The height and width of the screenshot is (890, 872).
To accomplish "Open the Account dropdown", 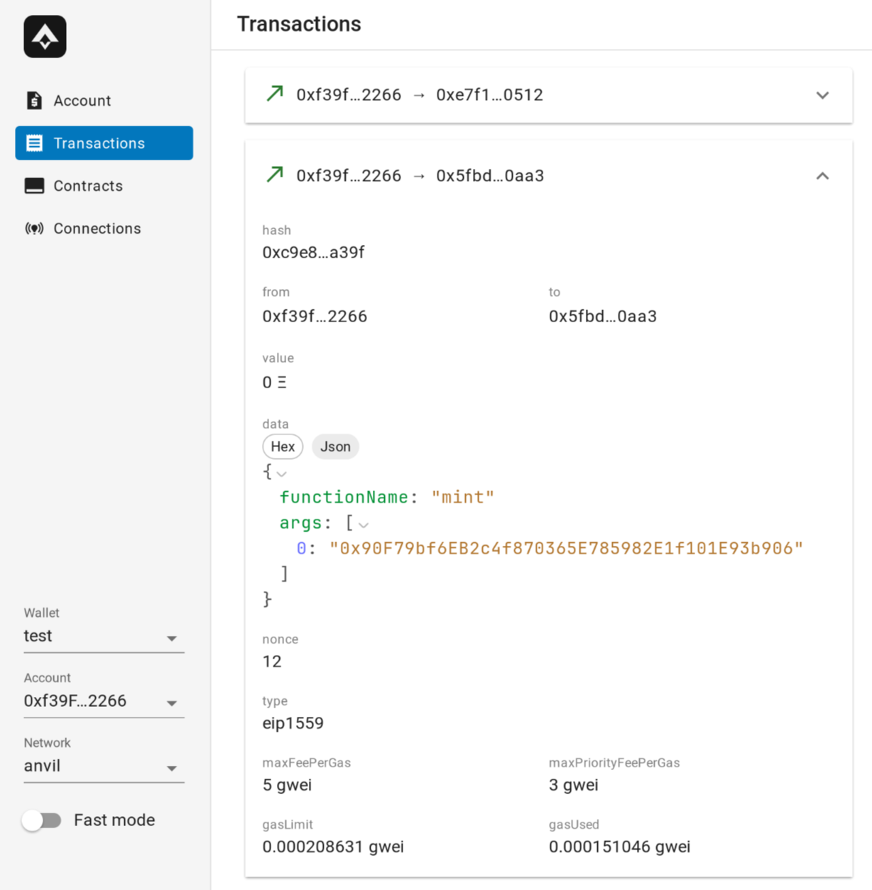I will [x=171, y=703].
